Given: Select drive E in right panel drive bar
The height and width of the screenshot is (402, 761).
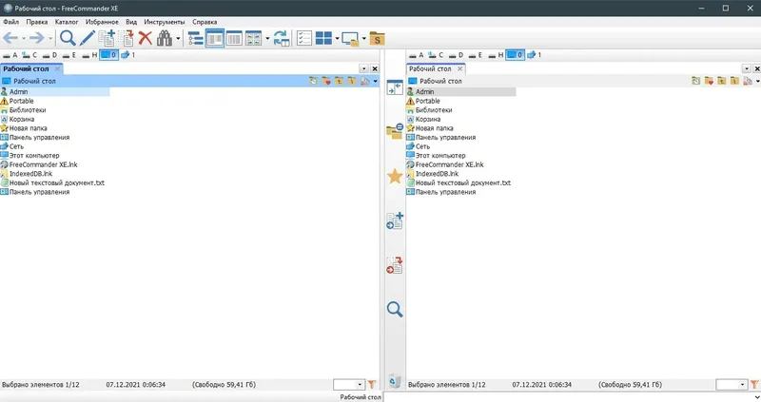Looking at the screenshot, I should [x=475, y=55].
